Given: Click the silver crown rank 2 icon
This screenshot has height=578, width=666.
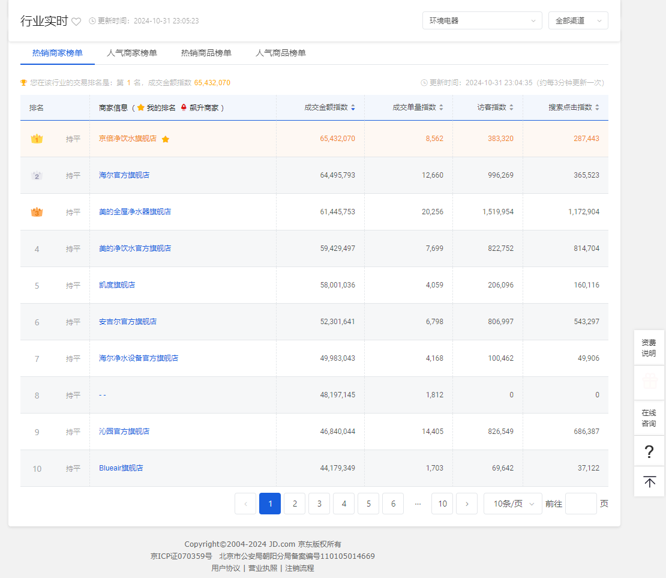Looking at the screenshot, I should coord(37,175).
